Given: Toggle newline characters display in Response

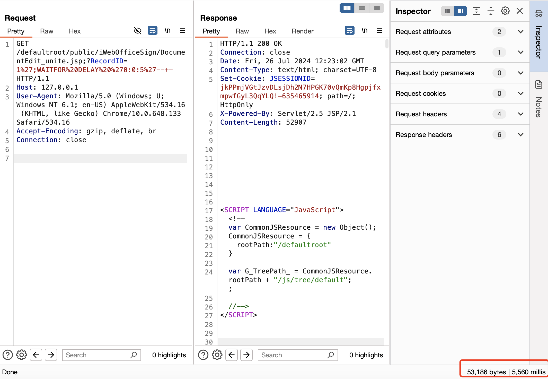Looking at the screenshot, I should (x=365, y=31).
